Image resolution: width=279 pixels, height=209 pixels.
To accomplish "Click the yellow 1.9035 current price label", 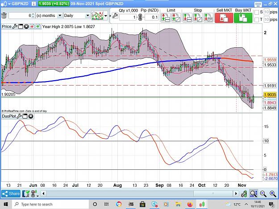I will click(270, 94).
